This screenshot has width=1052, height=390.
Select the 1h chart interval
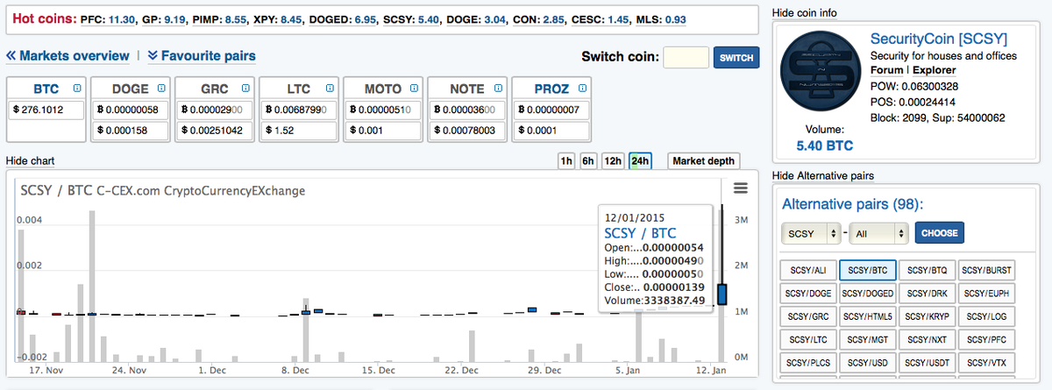point(566,161)
